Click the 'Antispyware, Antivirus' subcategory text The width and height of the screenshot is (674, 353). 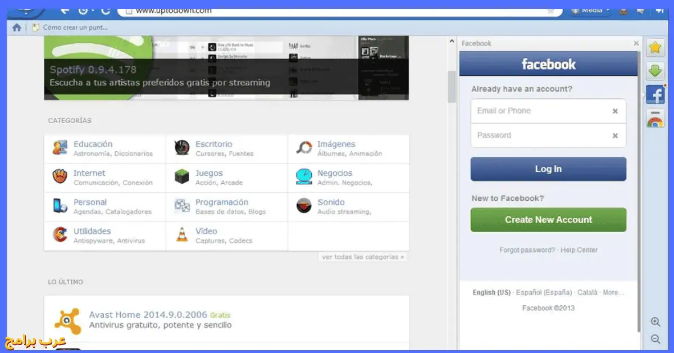[x=109, y=241]
